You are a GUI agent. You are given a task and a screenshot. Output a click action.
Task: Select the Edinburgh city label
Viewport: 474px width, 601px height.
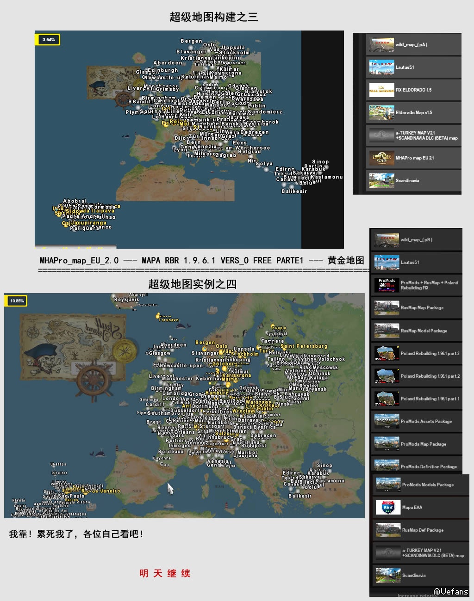(163, 70)
